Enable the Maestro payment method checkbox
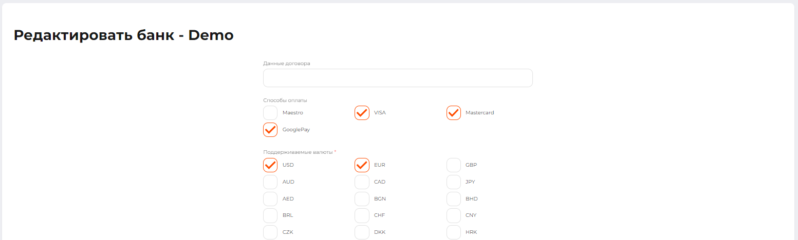The height and width of the screenshot is (240, 798). (x=270, y=113)
